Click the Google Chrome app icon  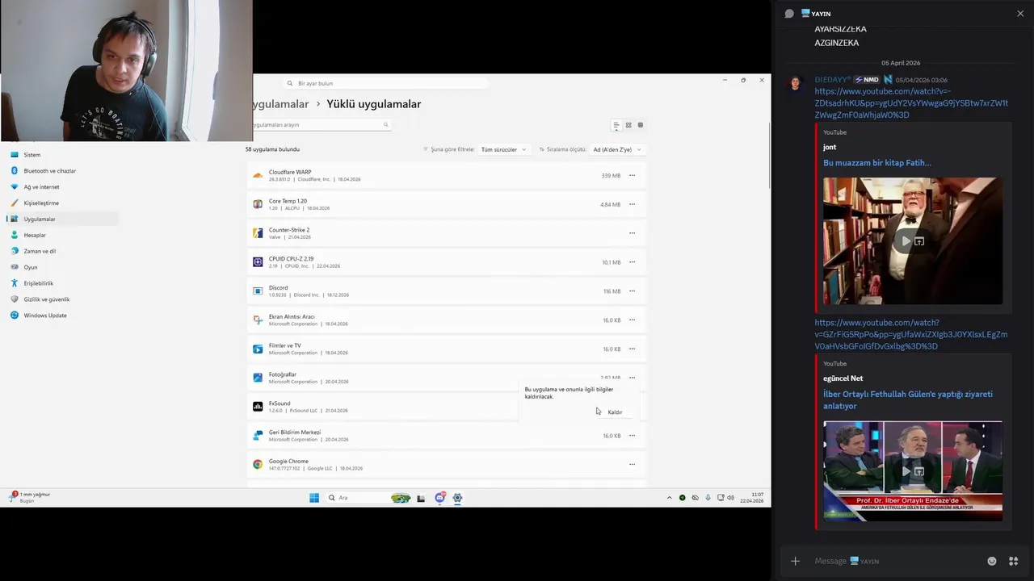pos(258,464)
